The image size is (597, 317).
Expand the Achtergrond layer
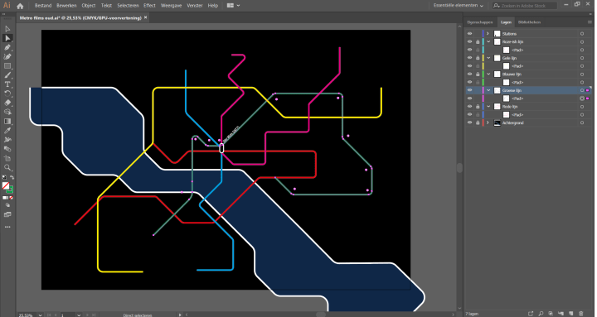(x=488, y=122)
